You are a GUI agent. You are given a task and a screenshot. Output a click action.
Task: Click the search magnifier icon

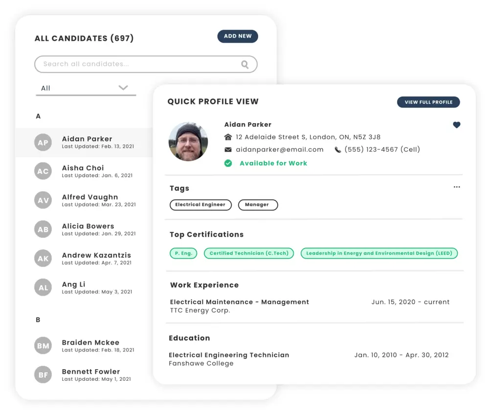245,64
